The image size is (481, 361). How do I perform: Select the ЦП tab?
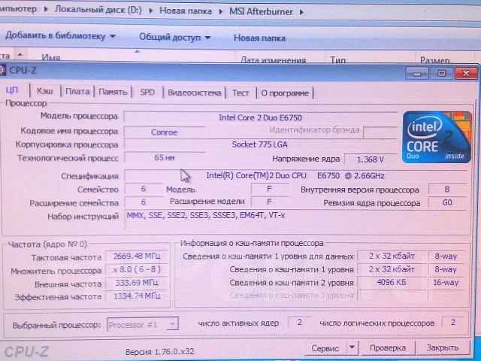12,90
